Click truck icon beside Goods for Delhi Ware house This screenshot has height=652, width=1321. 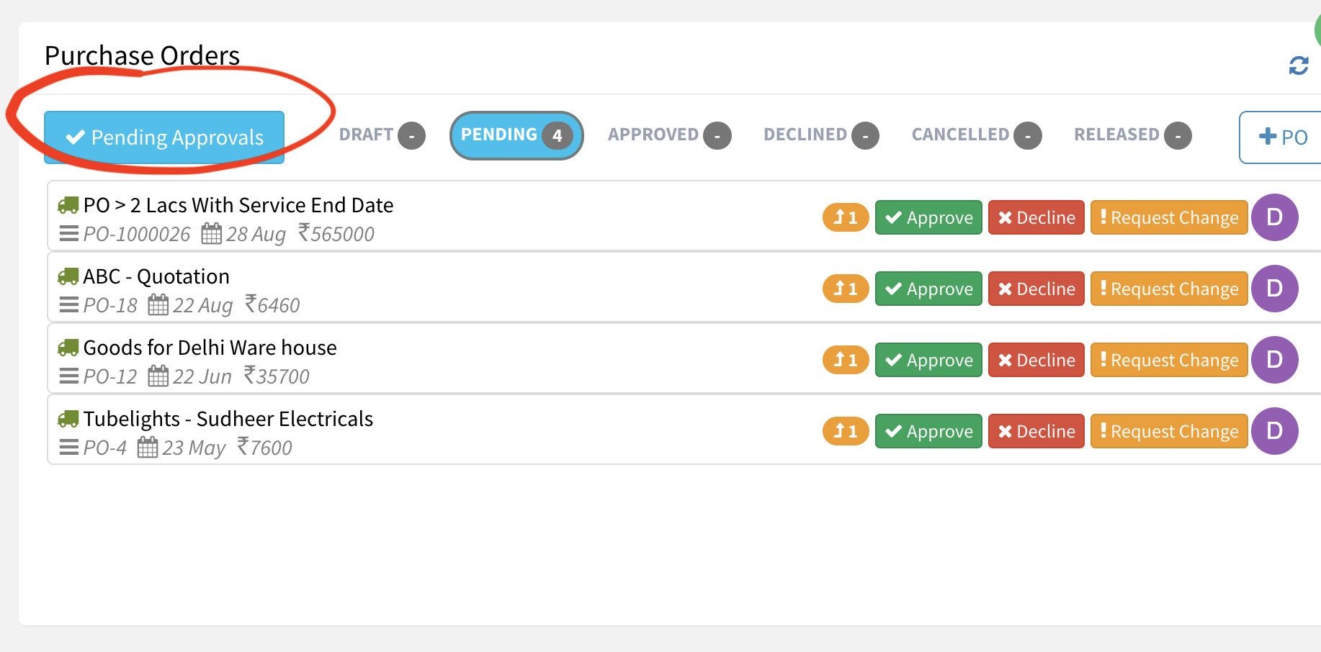coord(68,348)
